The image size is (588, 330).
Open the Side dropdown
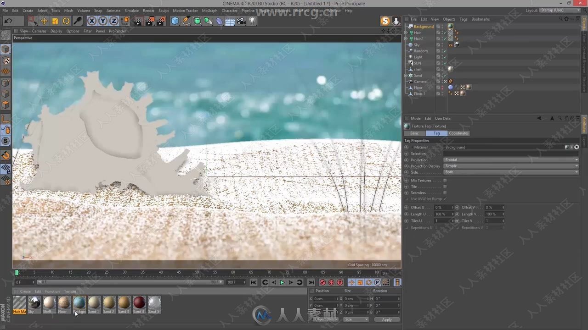(x=511, y=172)
